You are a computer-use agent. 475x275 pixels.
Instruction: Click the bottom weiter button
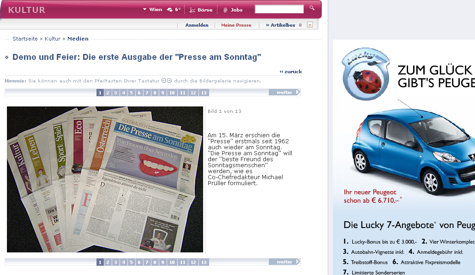pos(284,262)
